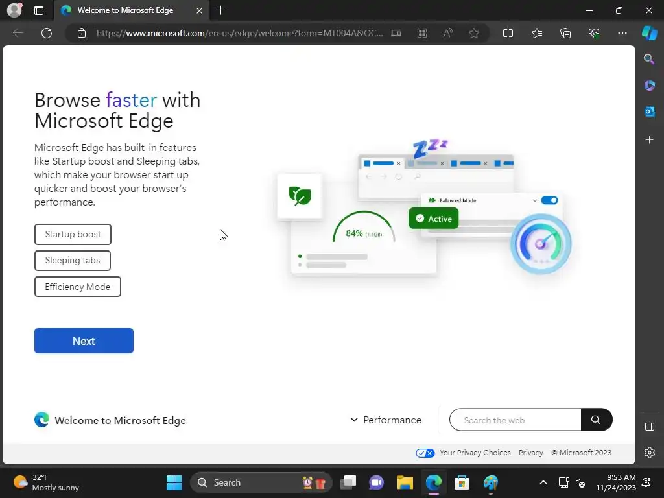The width and height of the screenshot is (664, 498).
Task: Click the taskbar Search box
Action: point(261,482)
